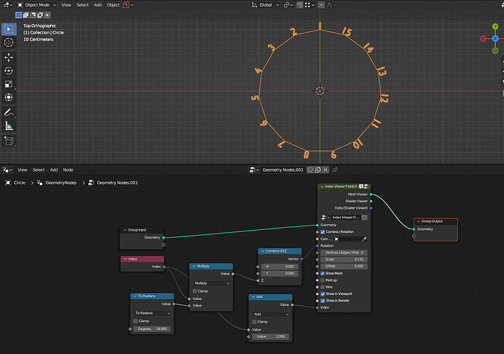Select the Rotate tool

pyautogui.click(x=9, y=71)
